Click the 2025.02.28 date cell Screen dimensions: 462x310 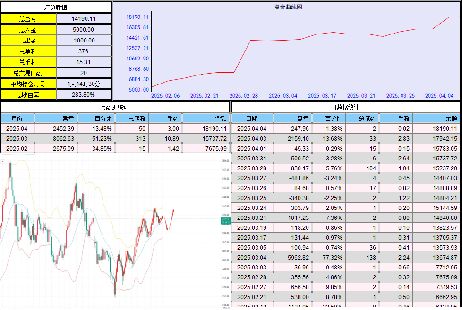(253, 277)
